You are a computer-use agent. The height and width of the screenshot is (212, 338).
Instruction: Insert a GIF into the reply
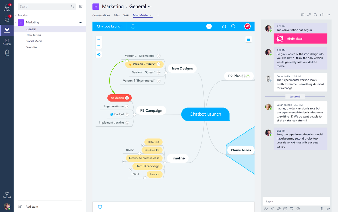[285, 209]
